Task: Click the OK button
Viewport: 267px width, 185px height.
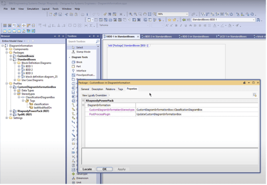Action: click(x=105, y=169)
